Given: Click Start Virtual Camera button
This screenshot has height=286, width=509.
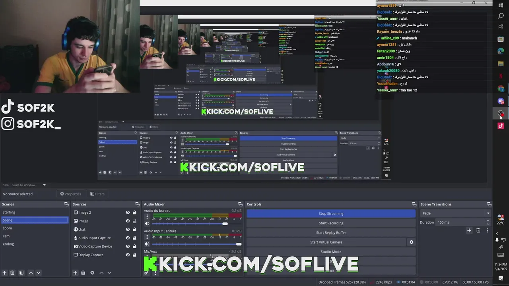Looking at the screenshot, I should (x=326, y=242).
